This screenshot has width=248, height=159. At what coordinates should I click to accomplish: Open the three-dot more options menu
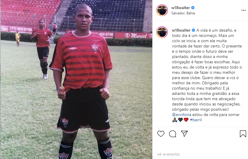click(x=243, y=10)
